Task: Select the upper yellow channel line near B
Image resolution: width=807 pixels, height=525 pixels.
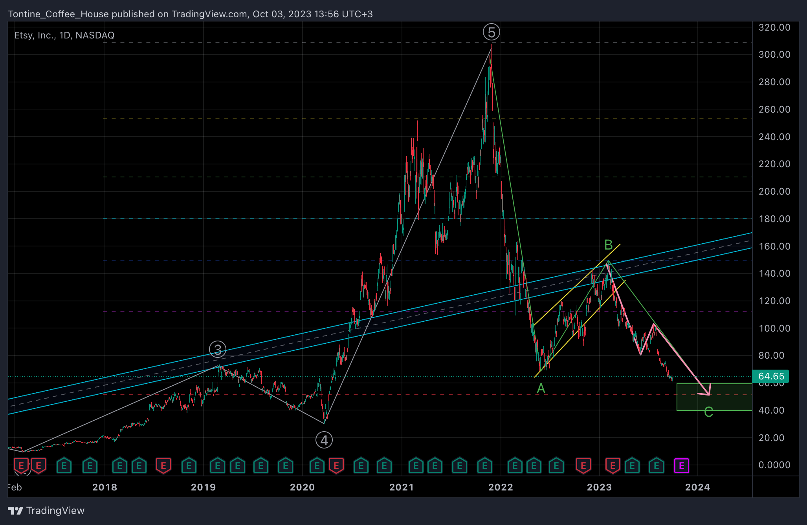Action: (577, 285)
